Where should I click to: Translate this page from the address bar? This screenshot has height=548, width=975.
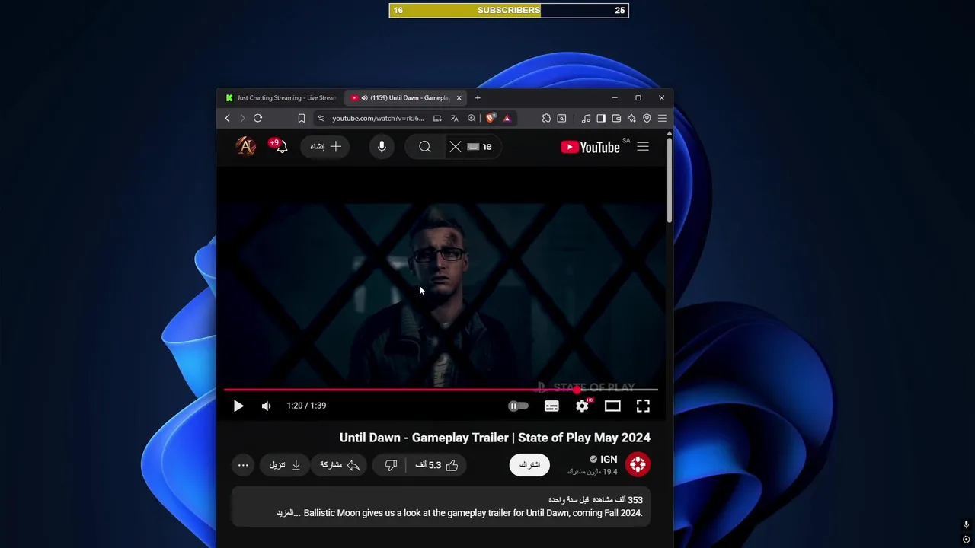(x=454, y=118)
